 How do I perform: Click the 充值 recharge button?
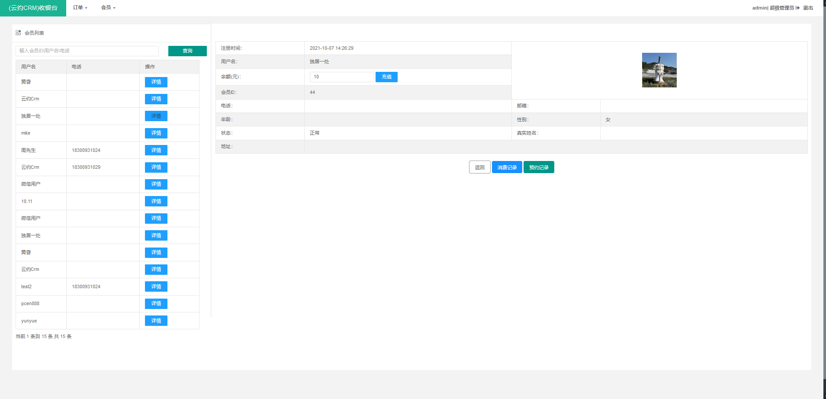[386, 77]
